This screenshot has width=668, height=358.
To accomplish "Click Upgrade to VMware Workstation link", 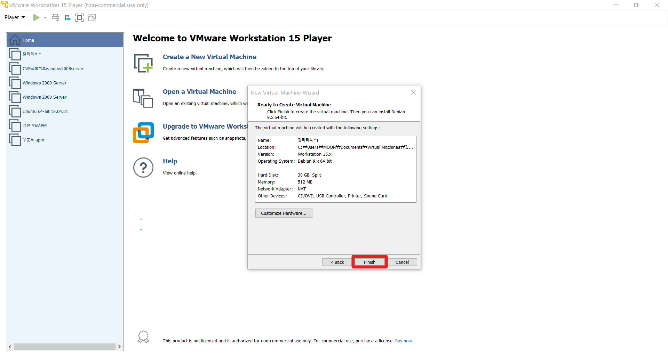I will (205, 127).
